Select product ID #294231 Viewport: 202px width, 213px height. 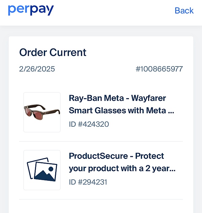click(88, 182)
